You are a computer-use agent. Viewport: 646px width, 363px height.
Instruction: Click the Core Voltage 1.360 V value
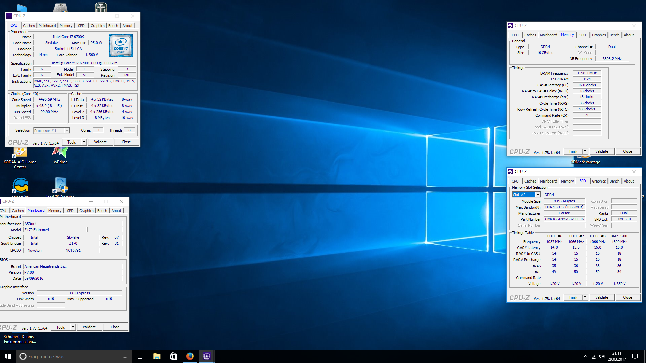coord(92,55)
